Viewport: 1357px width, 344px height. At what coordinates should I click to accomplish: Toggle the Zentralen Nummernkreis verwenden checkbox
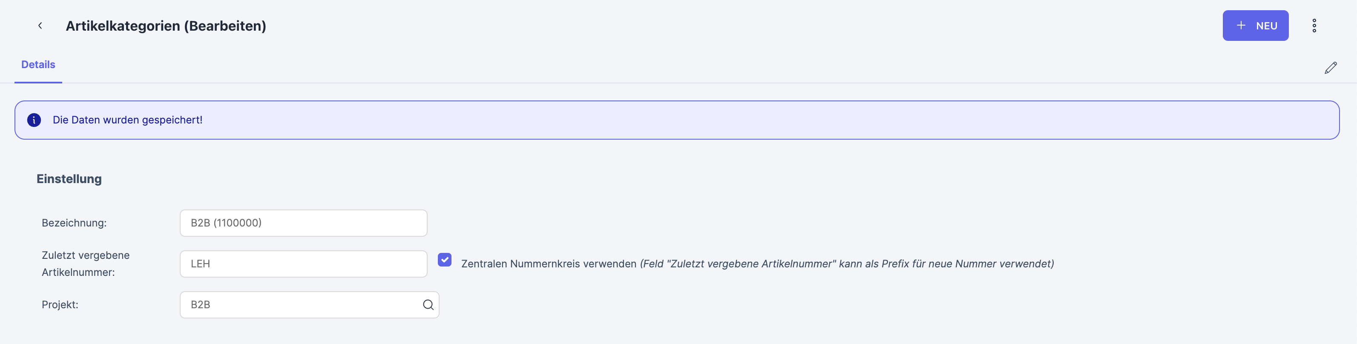(x=445, y=260)
